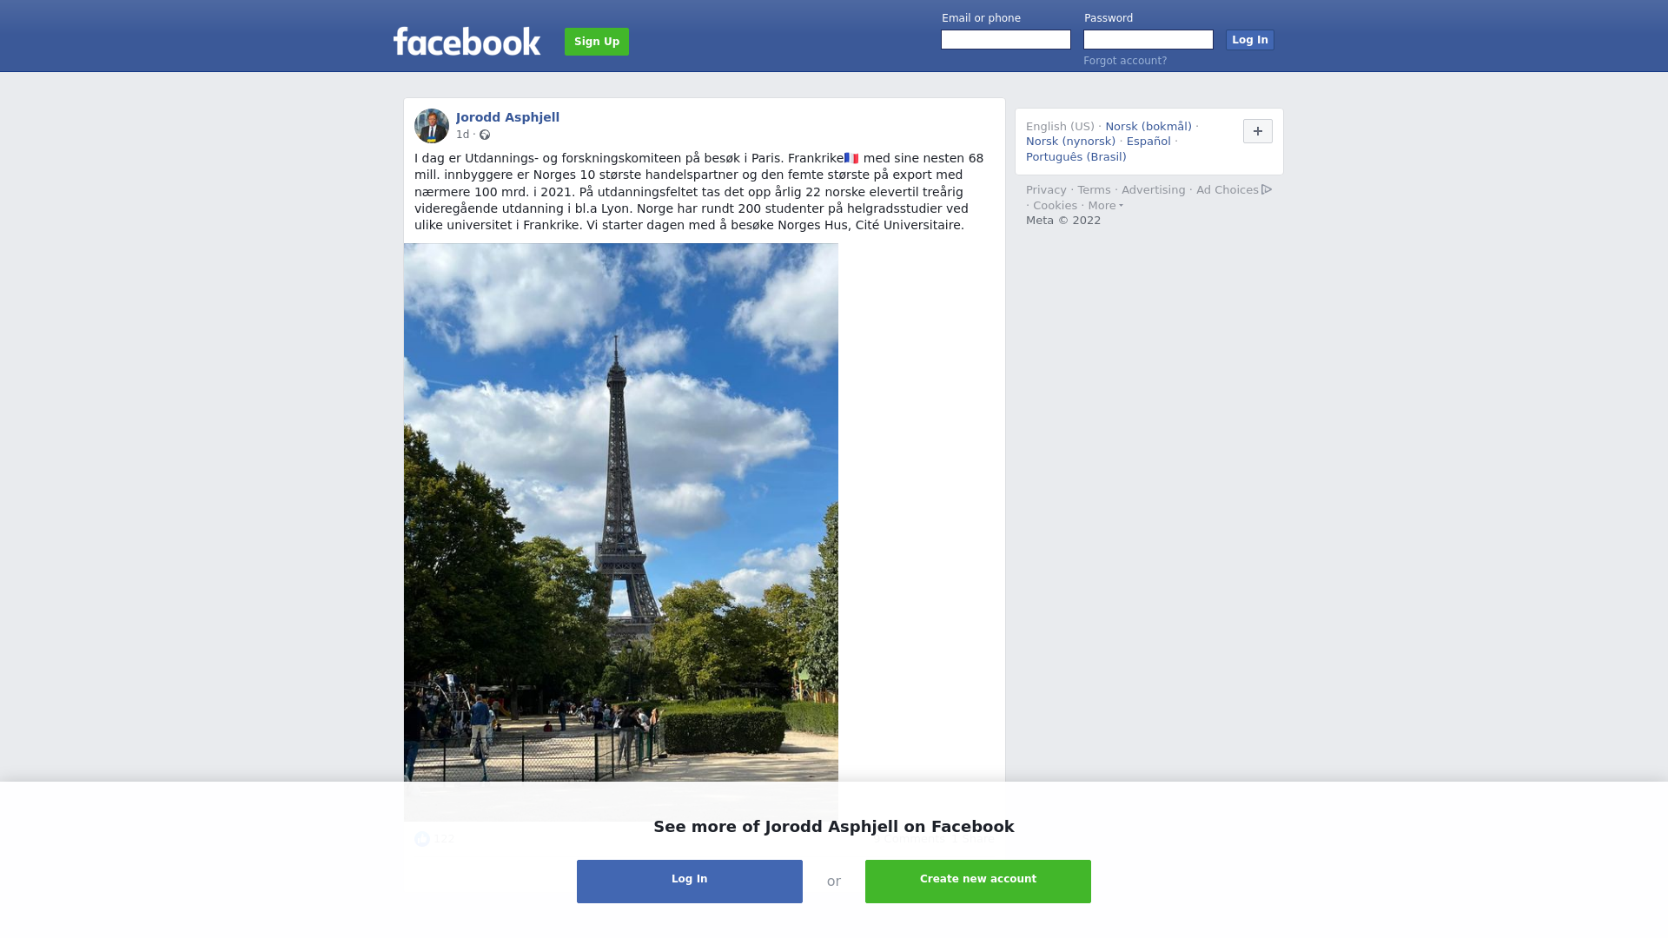Screen dimensions: 1668x938
Task: Click the top Log In button
Action: coord(1249,40)
